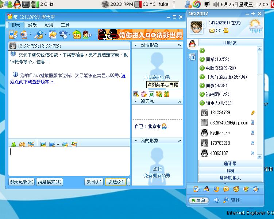Click the 关闭(C) button
This screenshot has width=274, height=219.
pos(94,182)
